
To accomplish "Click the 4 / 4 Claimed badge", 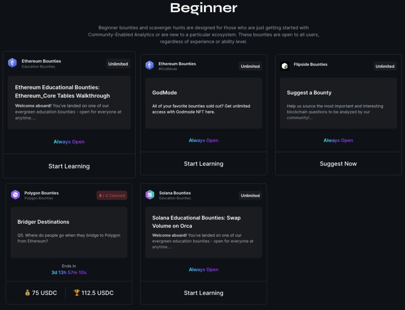I will [x=112, y=195].
